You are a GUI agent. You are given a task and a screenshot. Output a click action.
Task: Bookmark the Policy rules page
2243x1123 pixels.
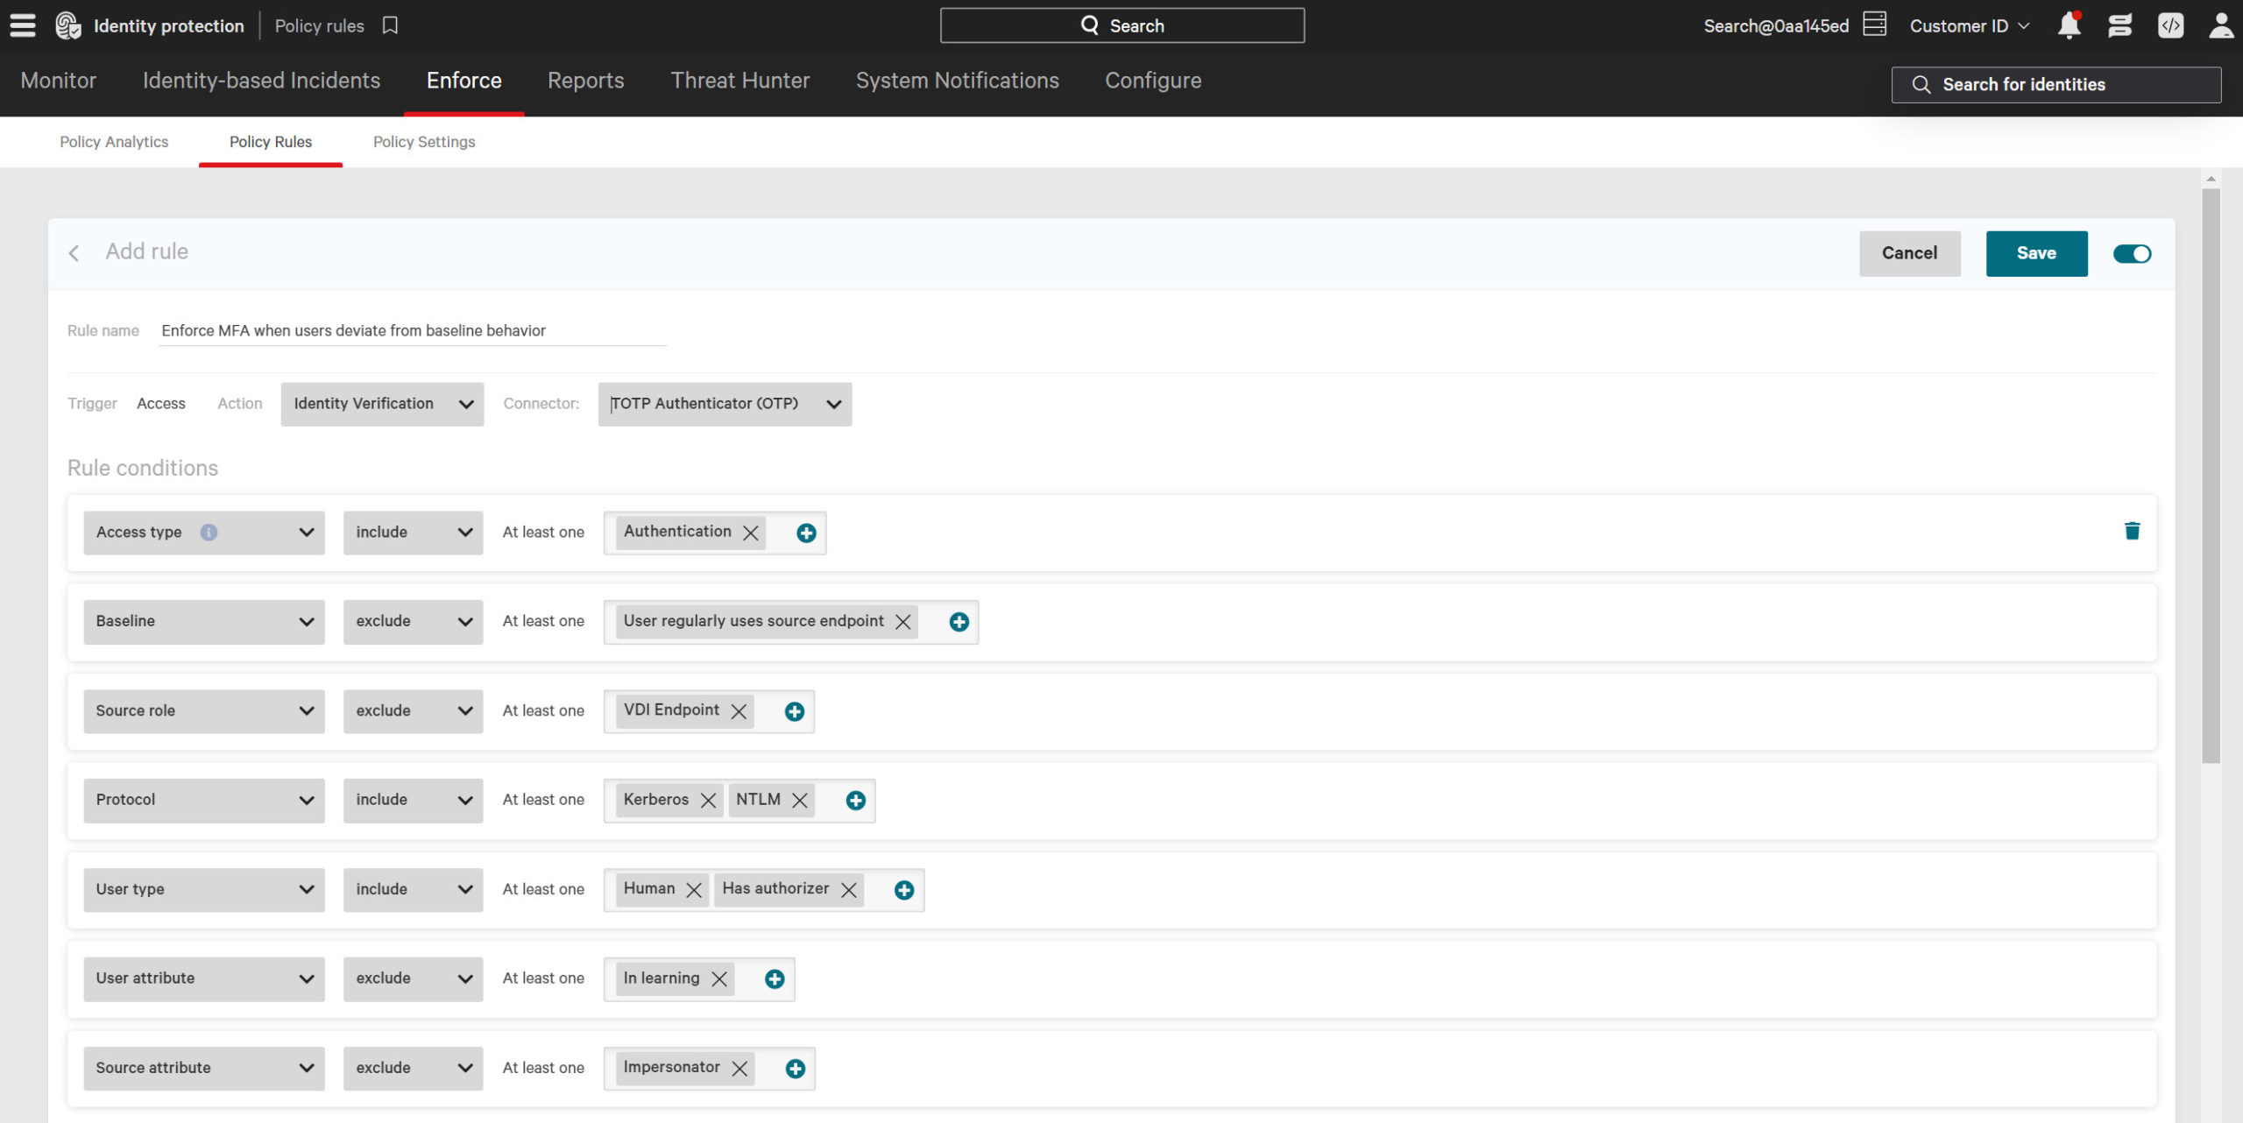click(x=390, y=25)
